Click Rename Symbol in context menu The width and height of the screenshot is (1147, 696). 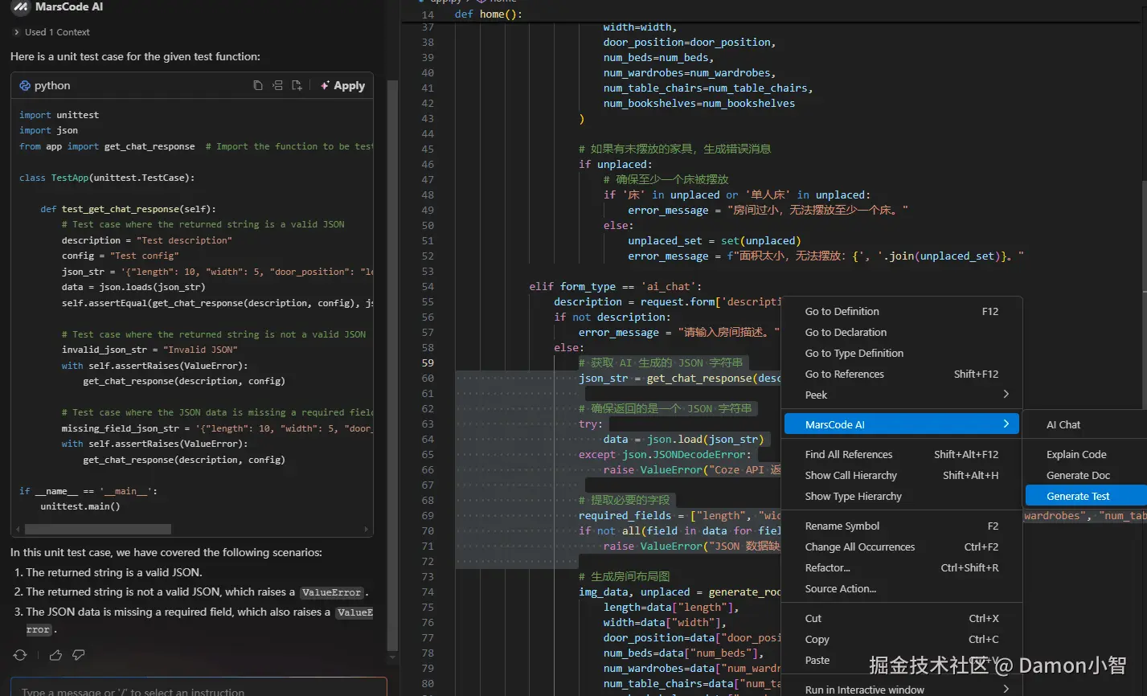point(842,526)
